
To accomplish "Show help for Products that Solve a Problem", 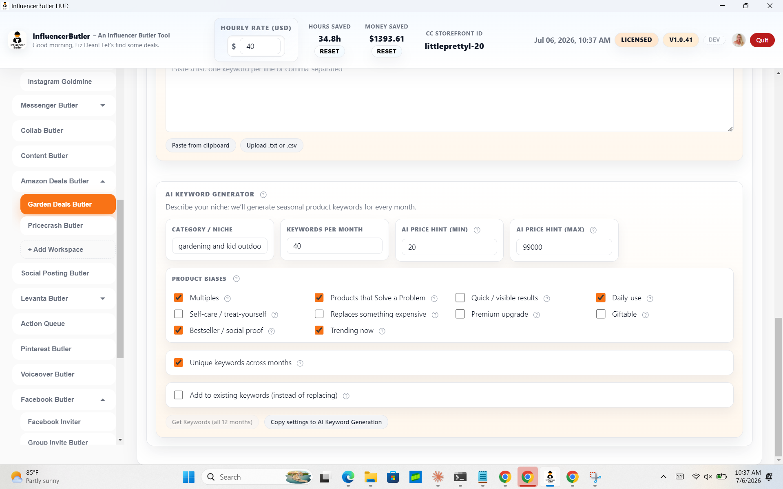I will [x=434, y=299].
